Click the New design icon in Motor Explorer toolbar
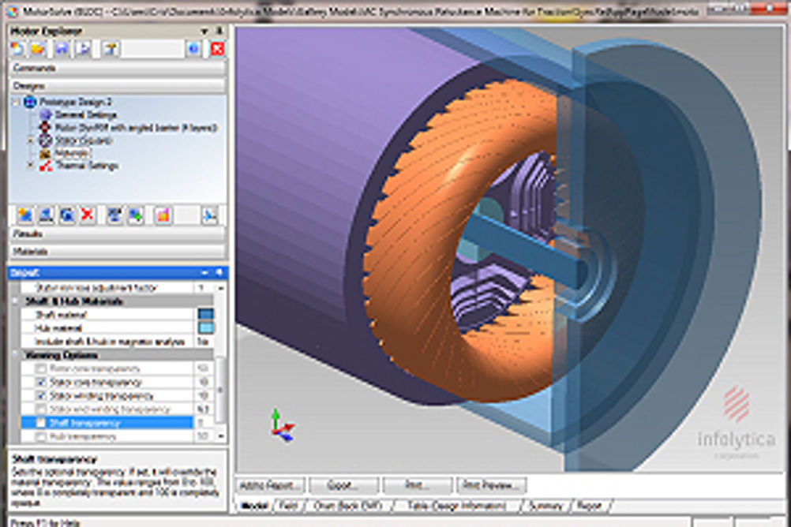The image size is (791, 527). click(17, 49)
